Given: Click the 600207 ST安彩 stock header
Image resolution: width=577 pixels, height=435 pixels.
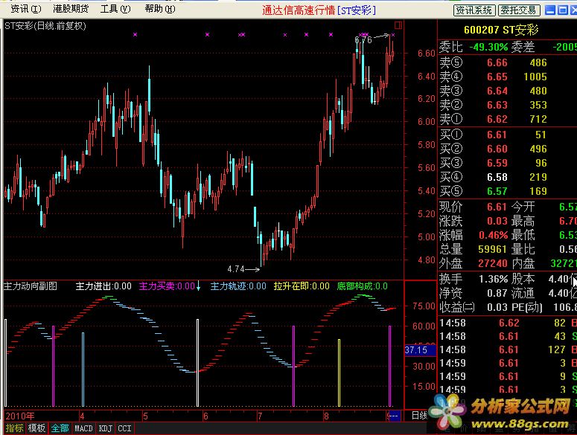Looking at the screenshot, I should [x=501, y=30].
